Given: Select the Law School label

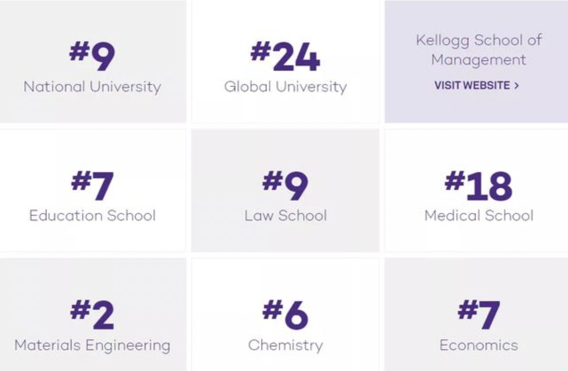Looking at the screenshot, I should [x=285, y=215].
